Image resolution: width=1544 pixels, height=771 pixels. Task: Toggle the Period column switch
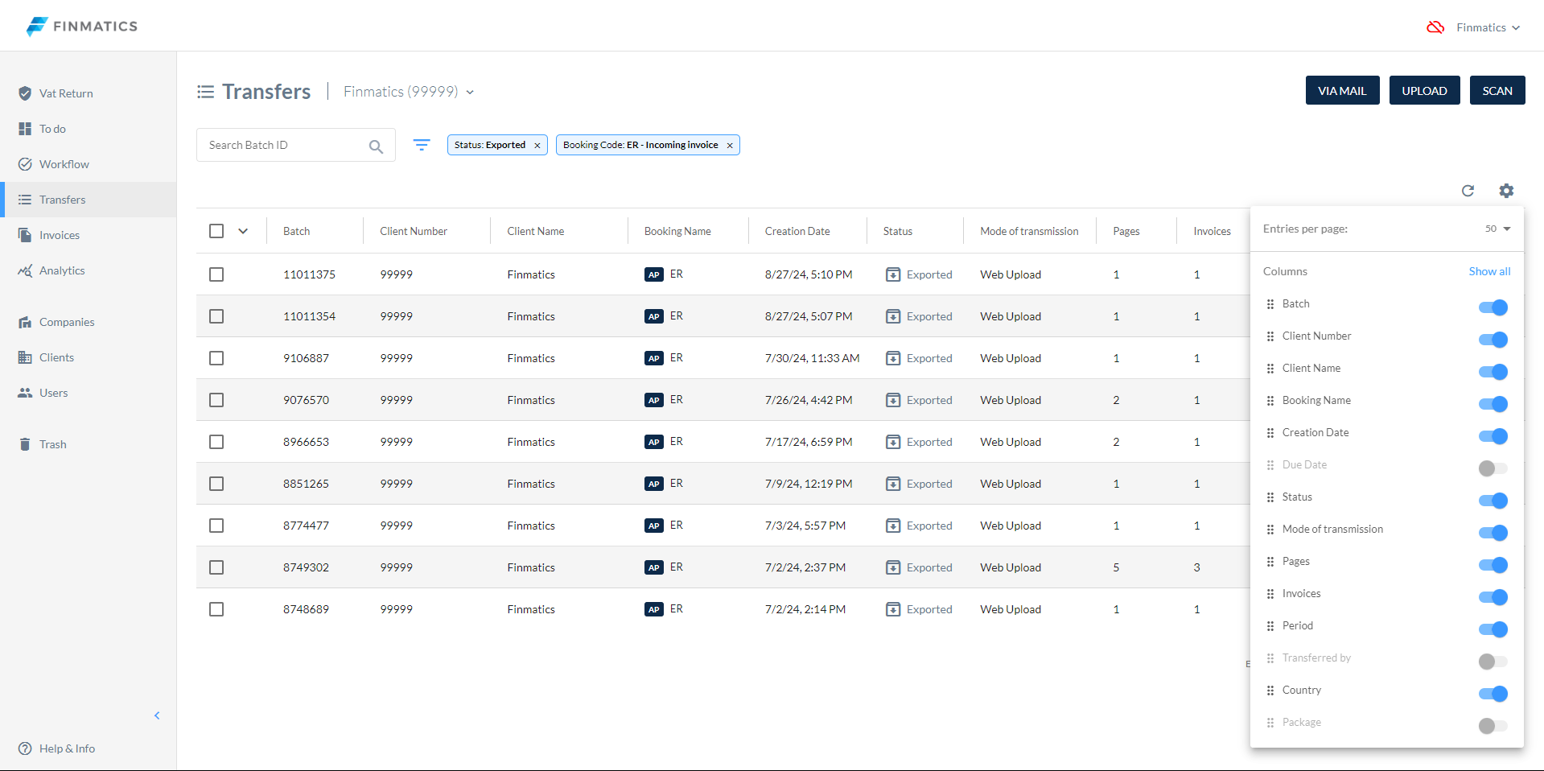1493,629
